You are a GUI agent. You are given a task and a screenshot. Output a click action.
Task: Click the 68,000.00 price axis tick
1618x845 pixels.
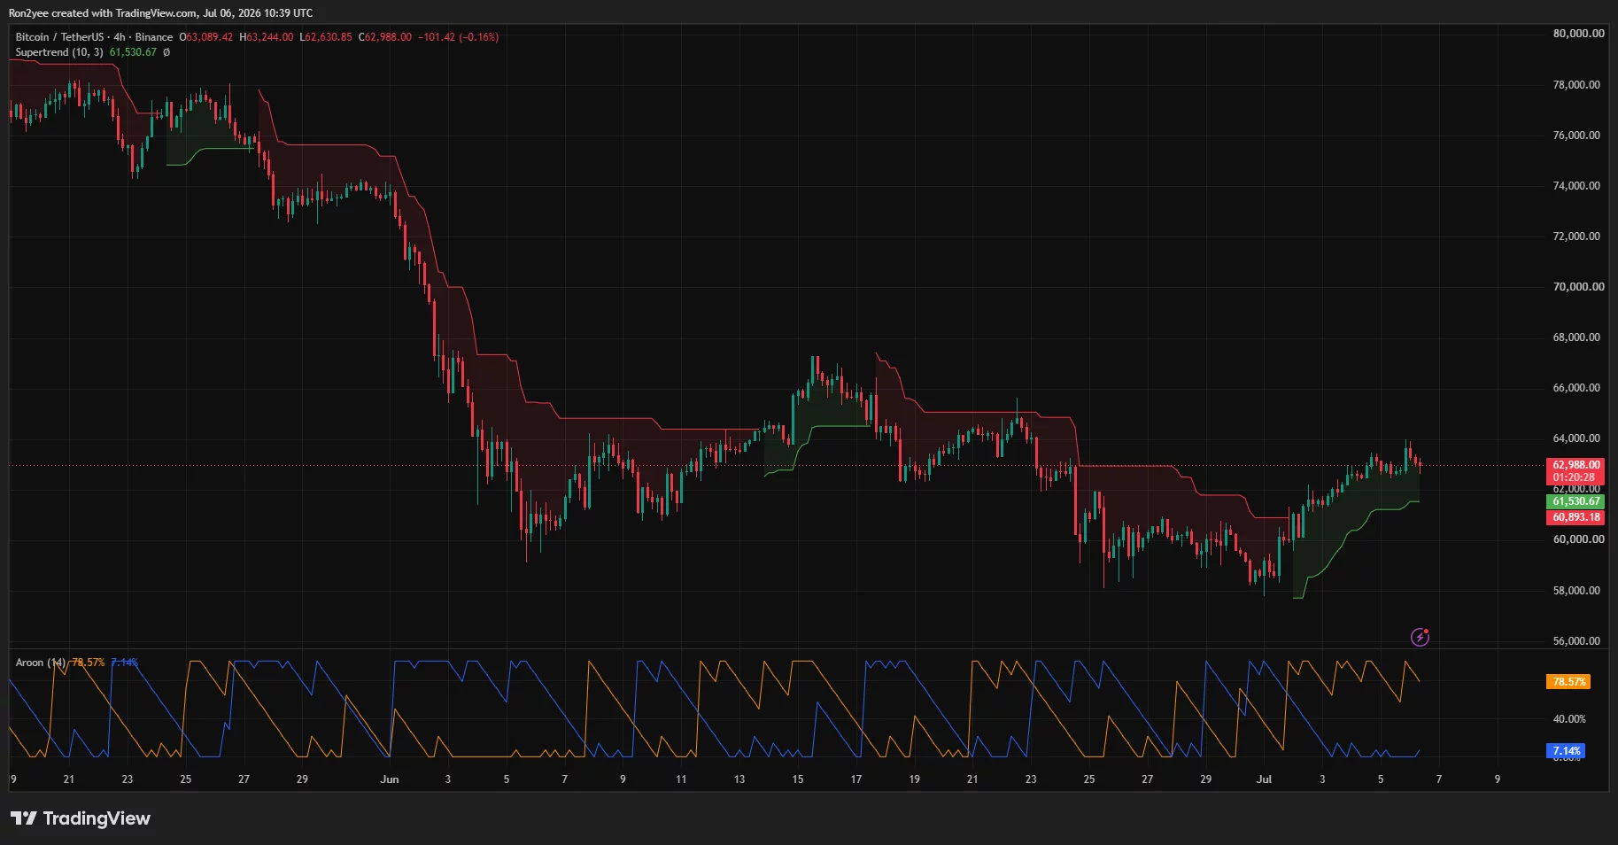1578,337
